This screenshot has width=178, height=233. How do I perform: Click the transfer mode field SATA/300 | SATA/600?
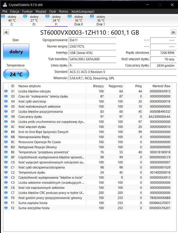click(92, 59)
